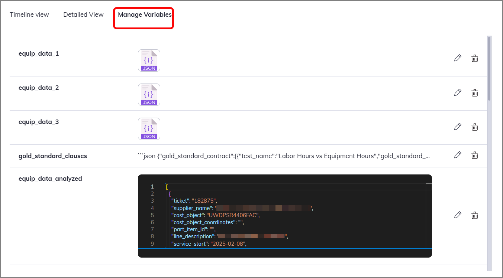
Task: Open the equip_data_3 JSON file icon
Action: (149, 129)
